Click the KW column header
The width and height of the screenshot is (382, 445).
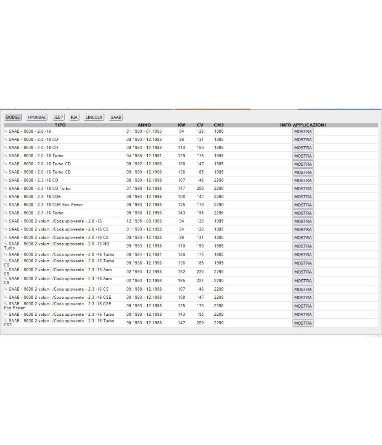pos(181,125)
